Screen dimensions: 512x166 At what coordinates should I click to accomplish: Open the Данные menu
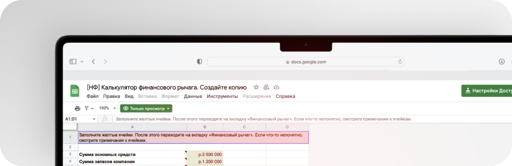193,96
